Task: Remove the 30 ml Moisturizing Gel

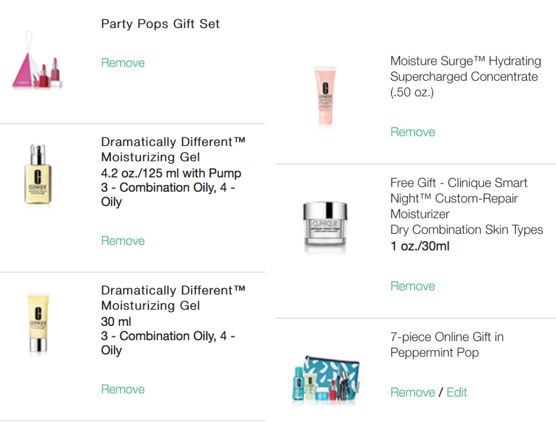Action: pyautogui.click(x=123, y=389)
